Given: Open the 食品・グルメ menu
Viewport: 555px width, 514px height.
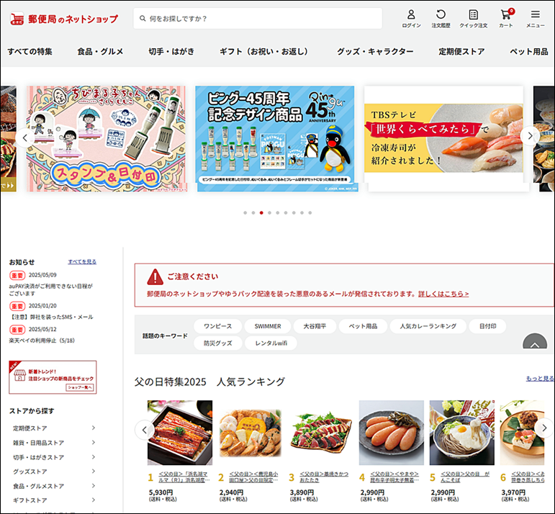Looking at the screenshot, I should (100, 52).
